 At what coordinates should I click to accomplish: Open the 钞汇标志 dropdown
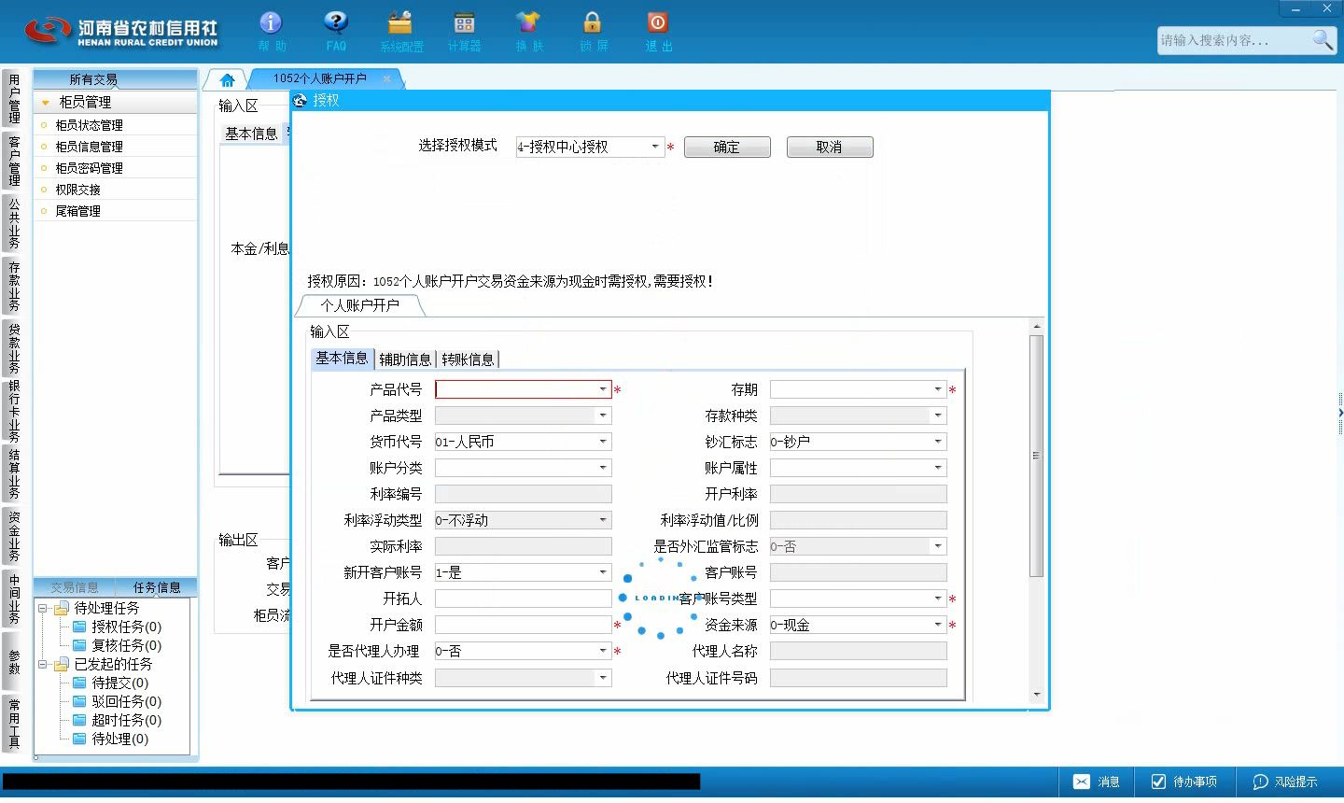[x=938, y=442]
